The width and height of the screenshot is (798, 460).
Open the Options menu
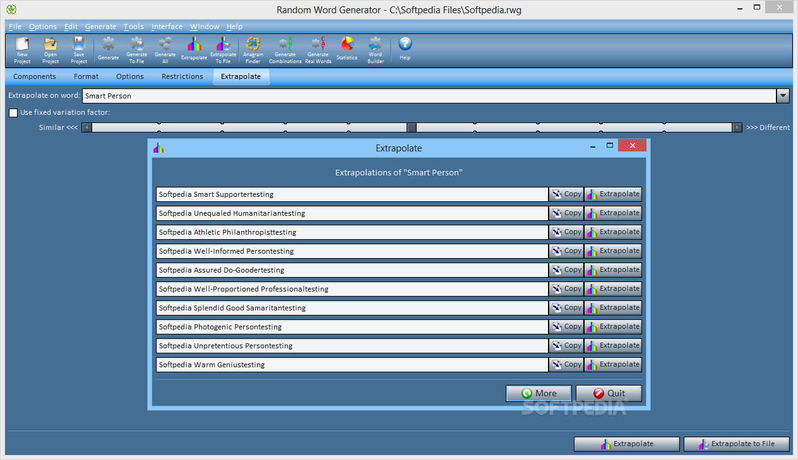pos(43,27)
